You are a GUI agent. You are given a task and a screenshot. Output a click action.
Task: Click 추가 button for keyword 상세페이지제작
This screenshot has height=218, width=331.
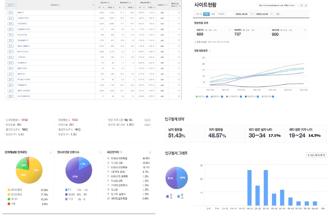(x=10, y=18)
